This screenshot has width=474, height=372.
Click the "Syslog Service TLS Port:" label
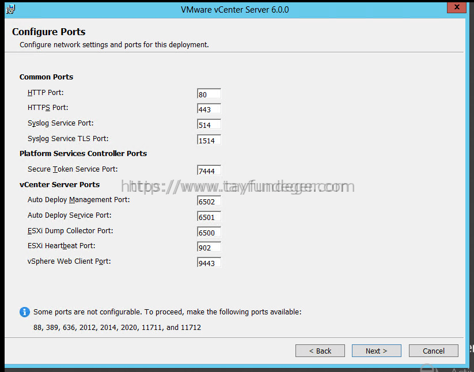pos(68,139)
